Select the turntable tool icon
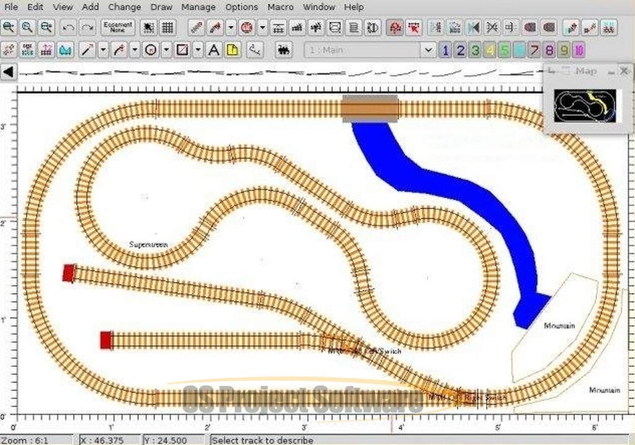635x445 pixels. pyautogui.click(x=372, y=27)
